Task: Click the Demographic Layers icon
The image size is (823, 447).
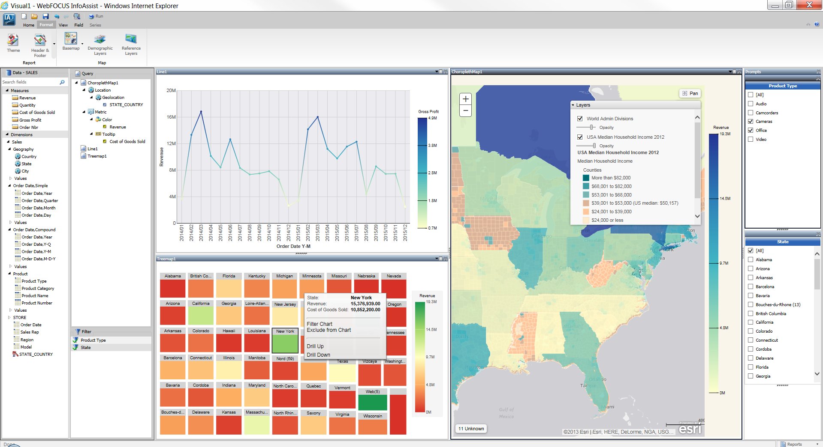Action: [100, 39]
